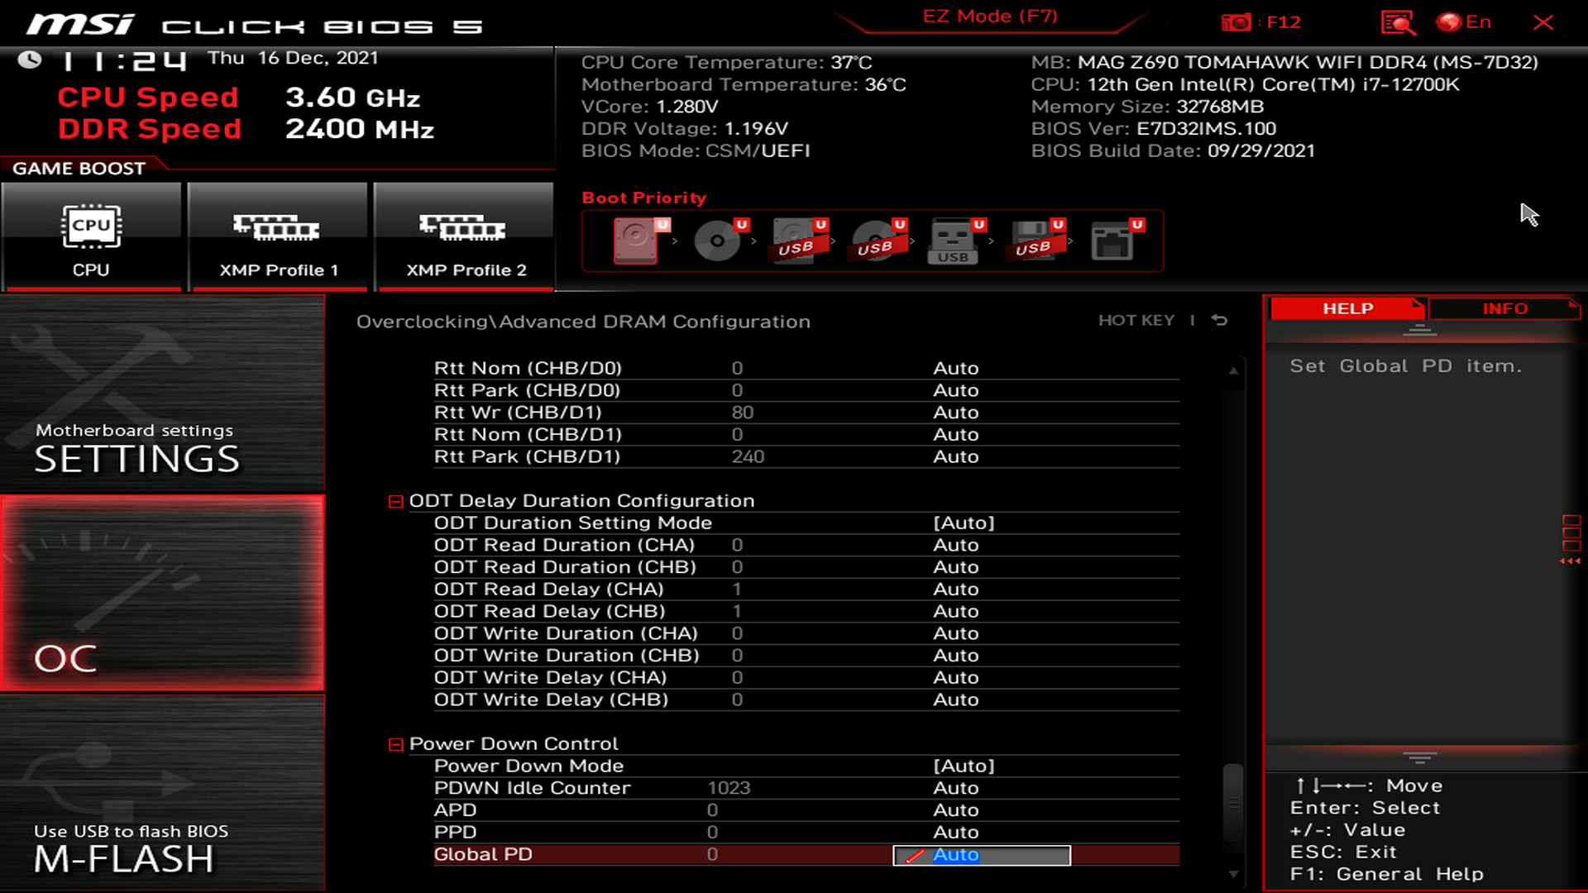1588x893 pixels.
Task: Click the help panel top collapse handle
Action: (1420, 331)
